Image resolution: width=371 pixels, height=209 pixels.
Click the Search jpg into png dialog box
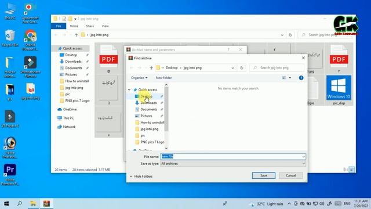(x=277, y=68)
